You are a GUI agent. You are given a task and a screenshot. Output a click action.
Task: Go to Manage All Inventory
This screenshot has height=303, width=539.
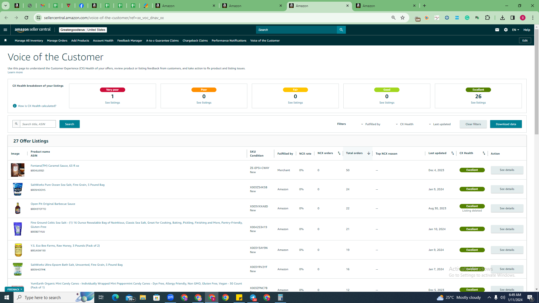[x=29, y=40]
